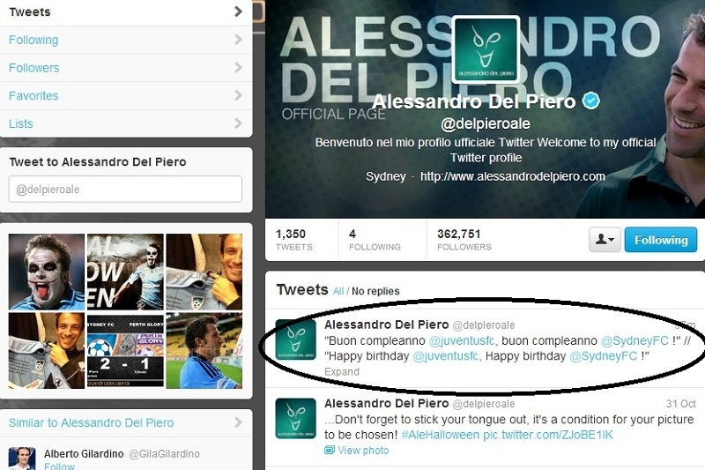Expand the Followers list chevron

point(238,68)
